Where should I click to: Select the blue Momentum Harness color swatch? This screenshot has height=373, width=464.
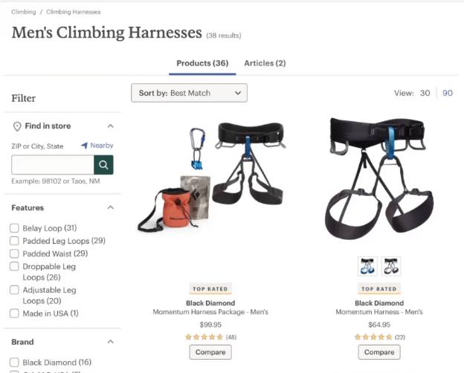367,266
